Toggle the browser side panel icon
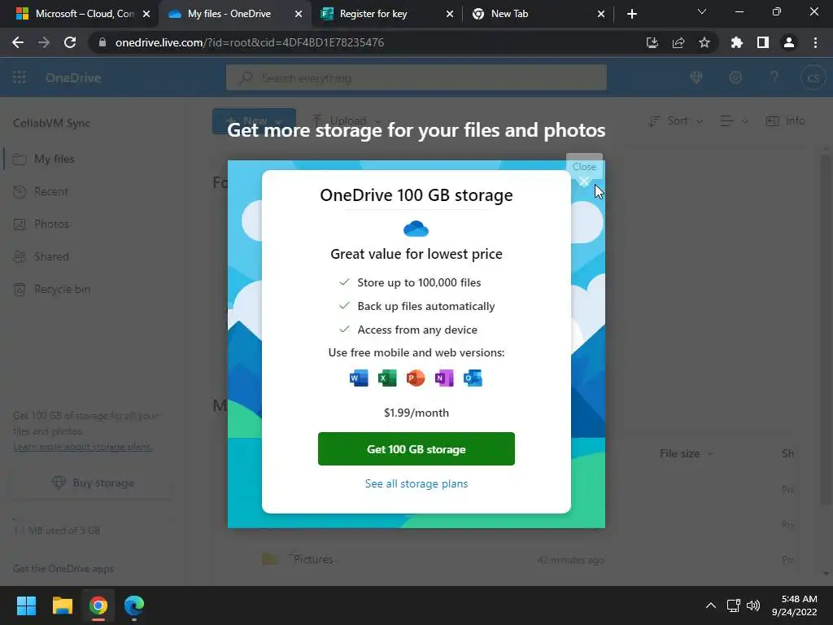 (x=763, y=42)
